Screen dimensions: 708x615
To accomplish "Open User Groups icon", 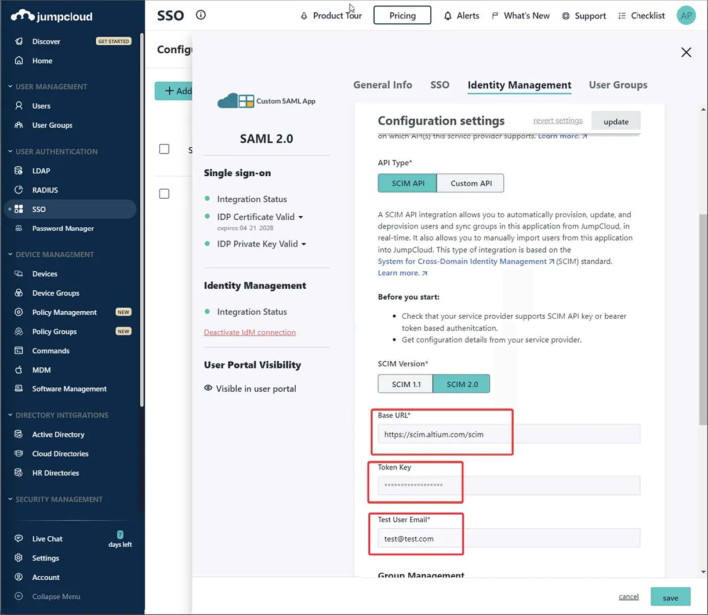I will (19, 125).
